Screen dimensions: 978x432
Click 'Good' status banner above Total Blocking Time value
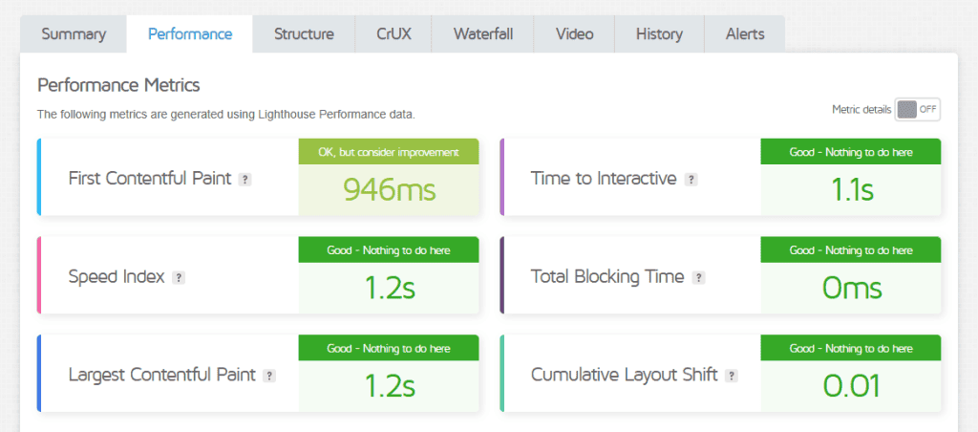coord(851,249)
